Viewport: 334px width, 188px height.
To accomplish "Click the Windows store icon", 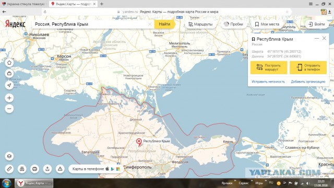I will 118,169.
